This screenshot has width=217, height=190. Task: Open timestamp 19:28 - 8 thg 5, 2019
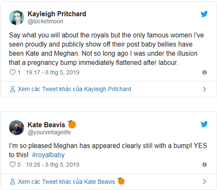[52, 165]
